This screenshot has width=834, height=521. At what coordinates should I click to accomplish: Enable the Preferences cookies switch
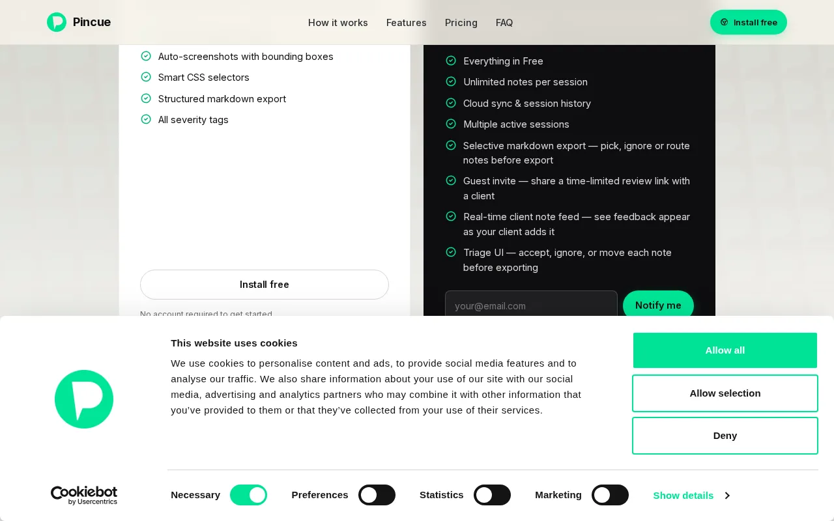pos(377,495)
